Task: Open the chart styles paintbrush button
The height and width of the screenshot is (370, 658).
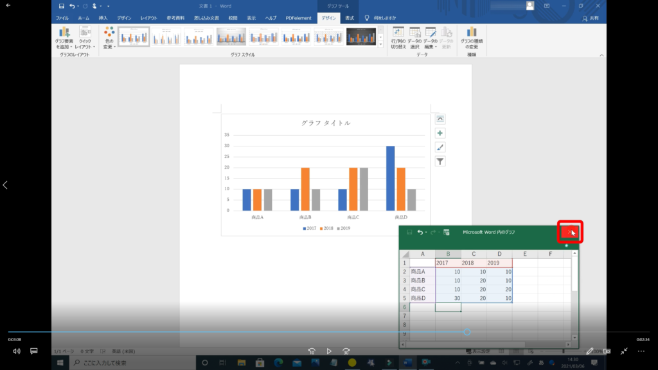Action: tap(440, 147)
